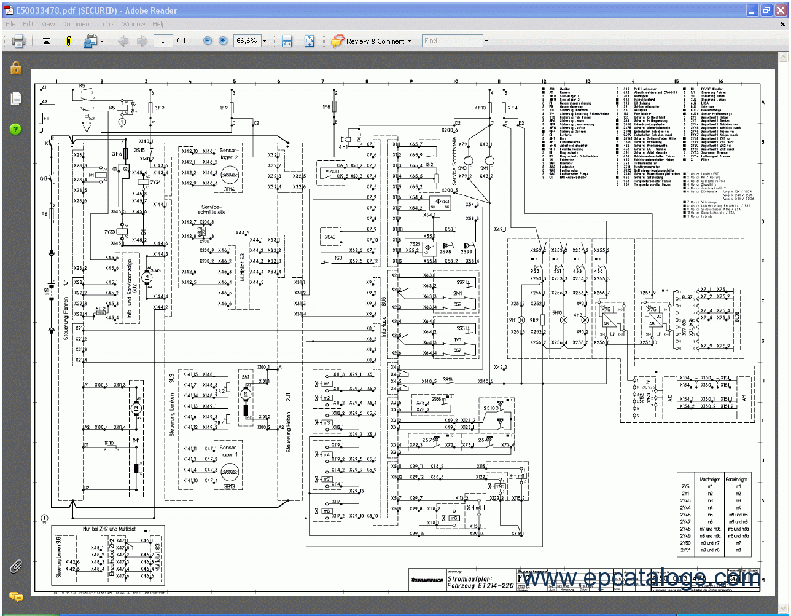Screen dimensions: 791x616
Task: Select the Fit Page icon
Action: coord(309,41)
